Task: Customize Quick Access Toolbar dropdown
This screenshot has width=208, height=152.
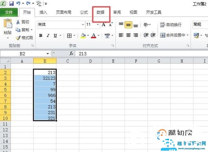Action: tap(46, 4)
